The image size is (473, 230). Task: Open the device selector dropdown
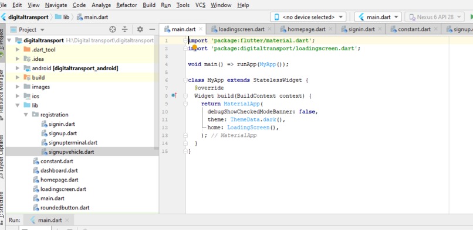coord(308,17)
